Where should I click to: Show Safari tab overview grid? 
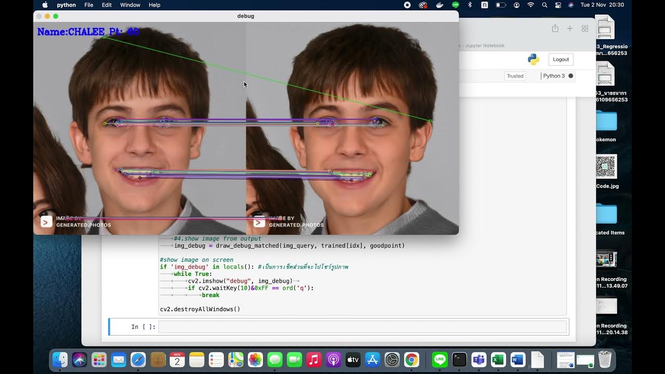point(585,29)
